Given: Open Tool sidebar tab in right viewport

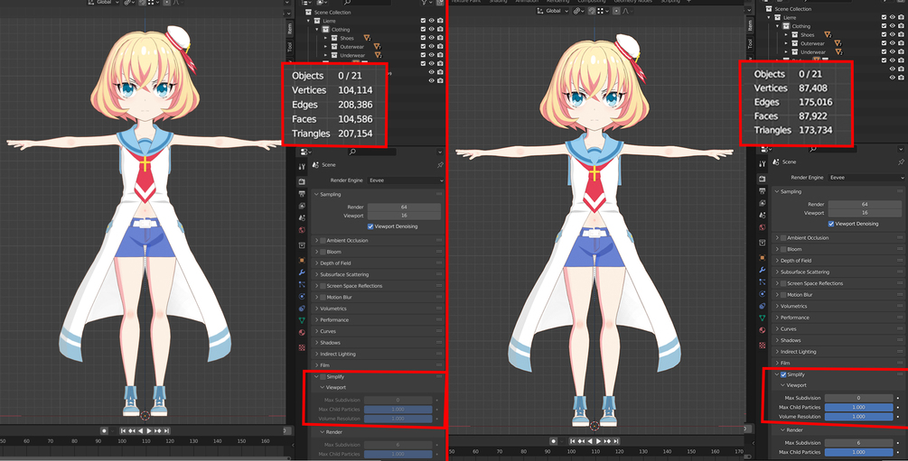Looking at the screenshot, I should pyautogui.click(x=751, y=43).
